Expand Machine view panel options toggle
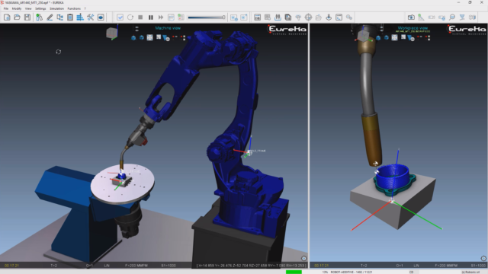The height and width of the screenshot is (274, 488). coord(136,29)
